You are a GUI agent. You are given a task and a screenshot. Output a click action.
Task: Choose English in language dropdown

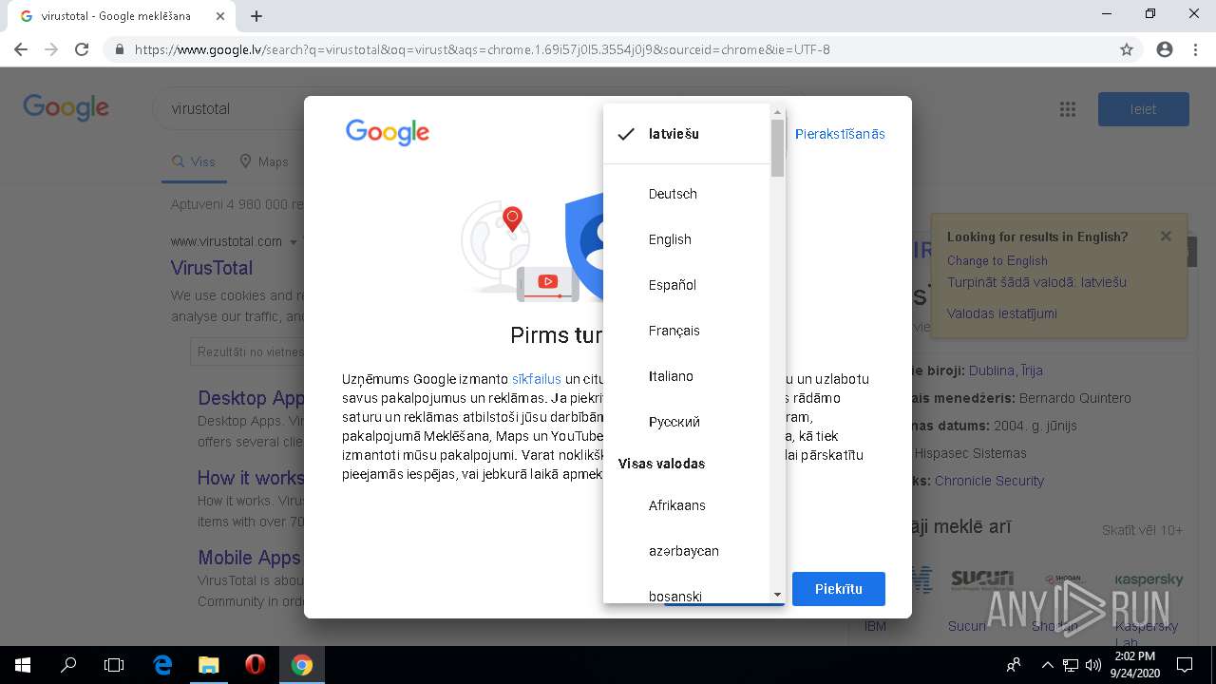(687, 239)
